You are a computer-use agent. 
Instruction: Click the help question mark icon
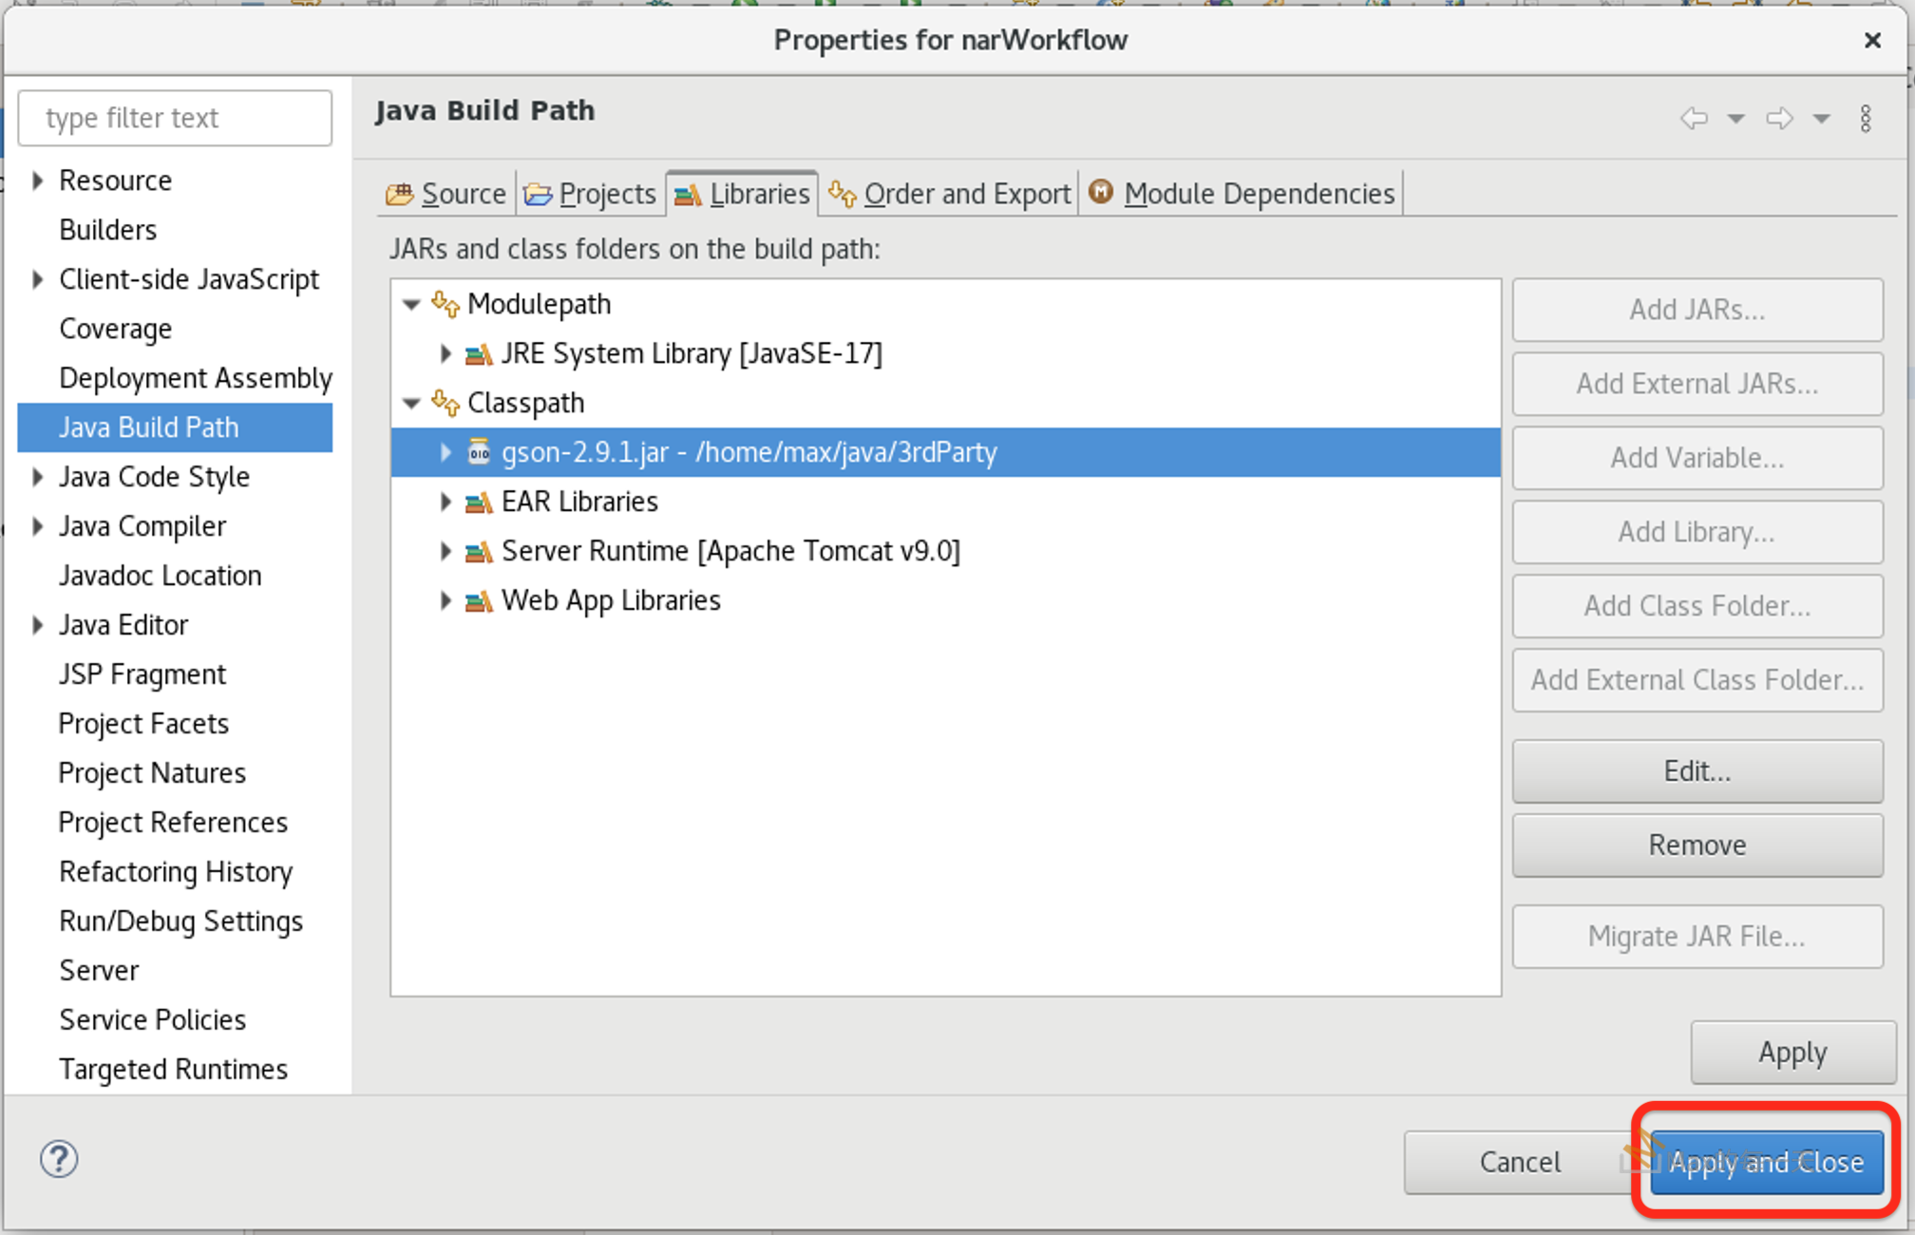coord(59,1159)
